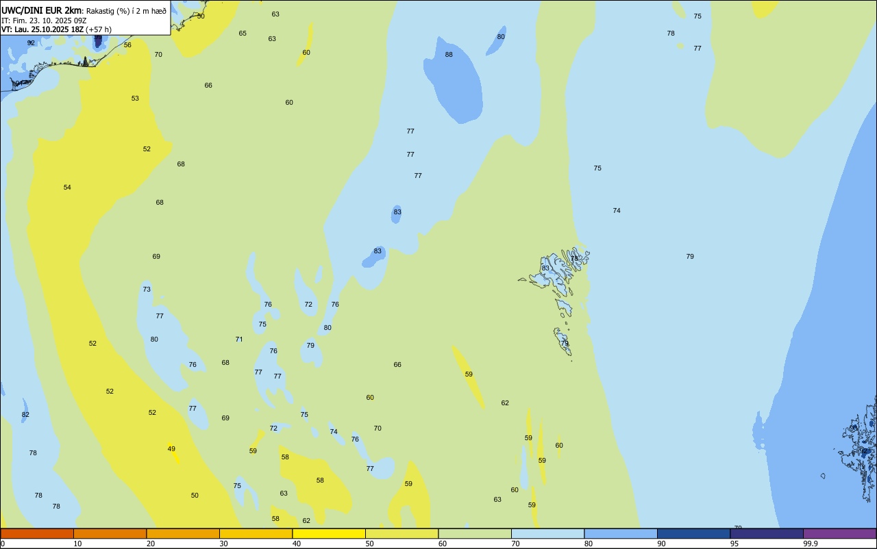The width and height of the screenshot is (877, 549).
Task: Click the "88" humidity value on map
Action: [x=449, y=55]
